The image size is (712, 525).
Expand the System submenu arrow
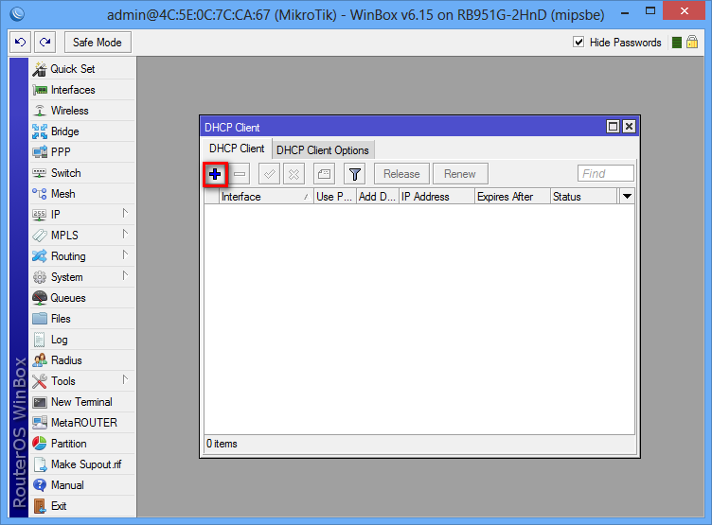click(x=125, y=276)
